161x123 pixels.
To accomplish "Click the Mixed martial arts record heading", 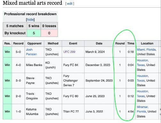I will (x=32, y=3).
